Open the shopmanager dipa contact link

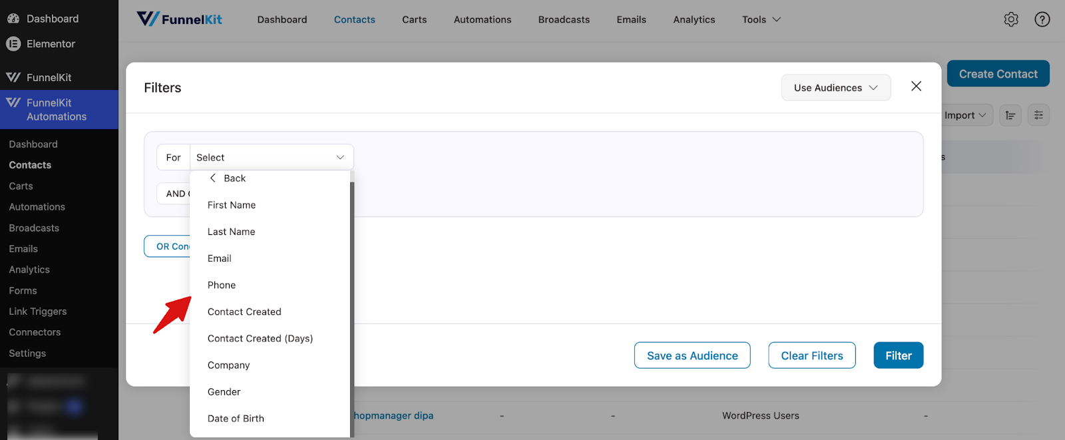(x=393, y=415)
